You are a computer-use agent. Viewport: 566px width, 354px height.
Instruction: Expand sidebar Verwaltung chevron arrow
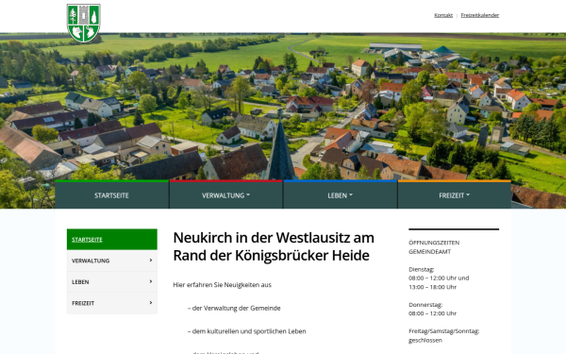click(151, 261)
